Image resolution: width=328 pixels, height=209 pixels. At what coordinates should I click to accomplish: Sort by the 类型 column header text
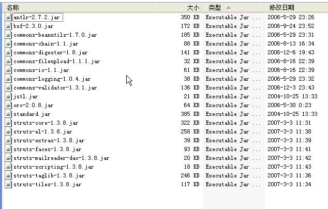[x=215, y=8]
